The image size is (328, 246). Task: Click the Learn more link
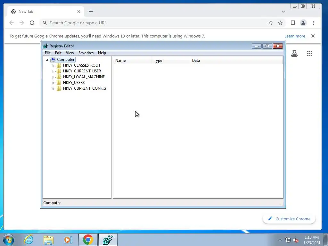pos(295,36)
